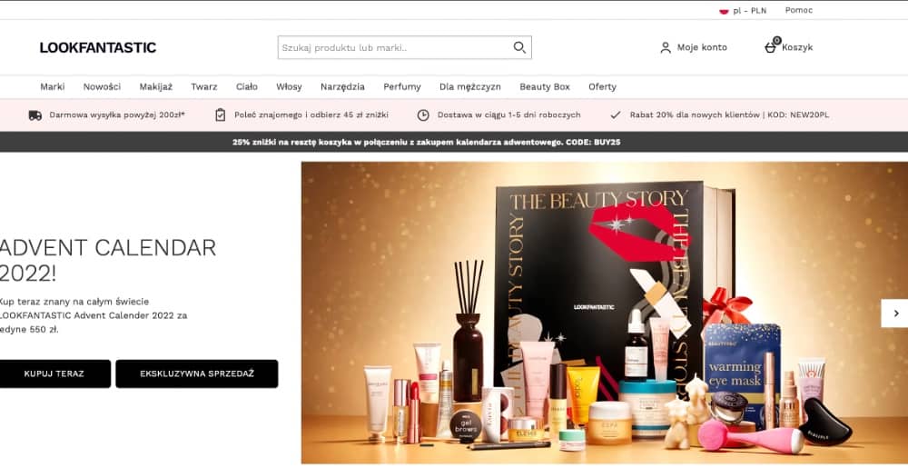Click the clipboard refer-a-friend icon

tap(220, 115)
